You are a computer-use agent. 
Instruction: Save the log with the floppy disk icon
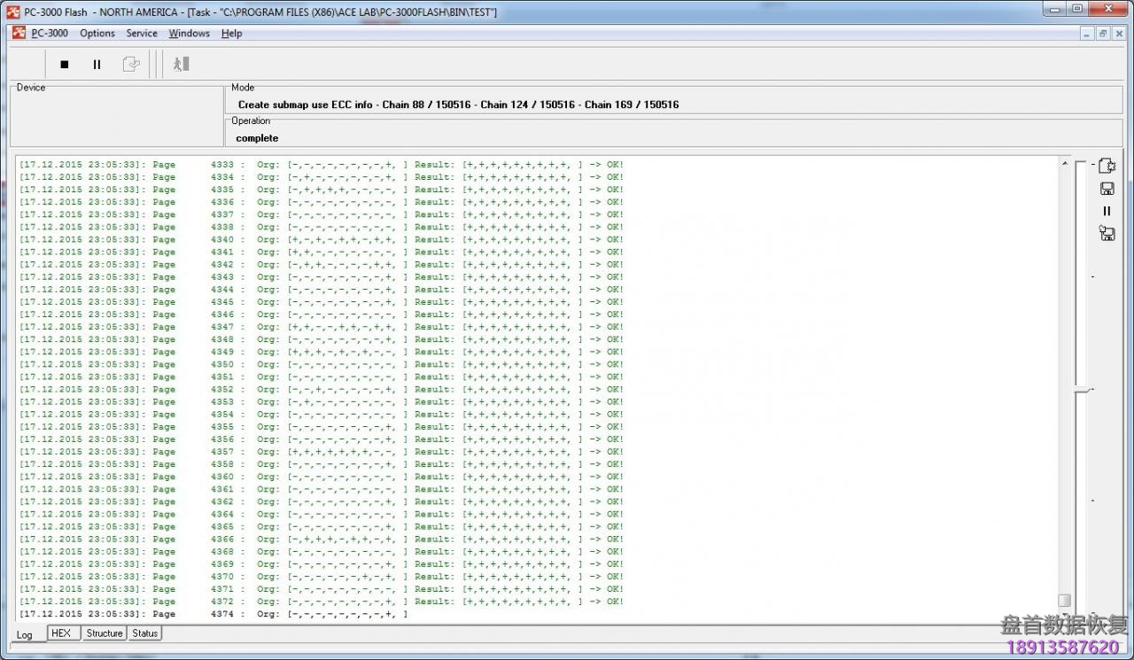(x=1107, y=189)
